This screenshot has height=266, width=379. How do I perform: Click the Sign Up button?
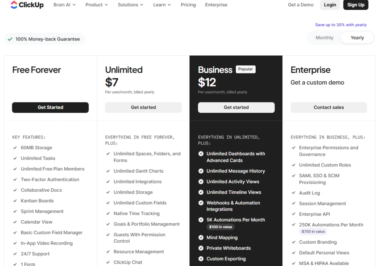pos(356,5)
